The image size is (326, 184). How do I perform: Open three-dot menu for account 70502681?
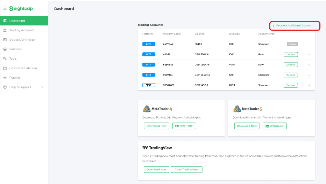coord(303,85)
